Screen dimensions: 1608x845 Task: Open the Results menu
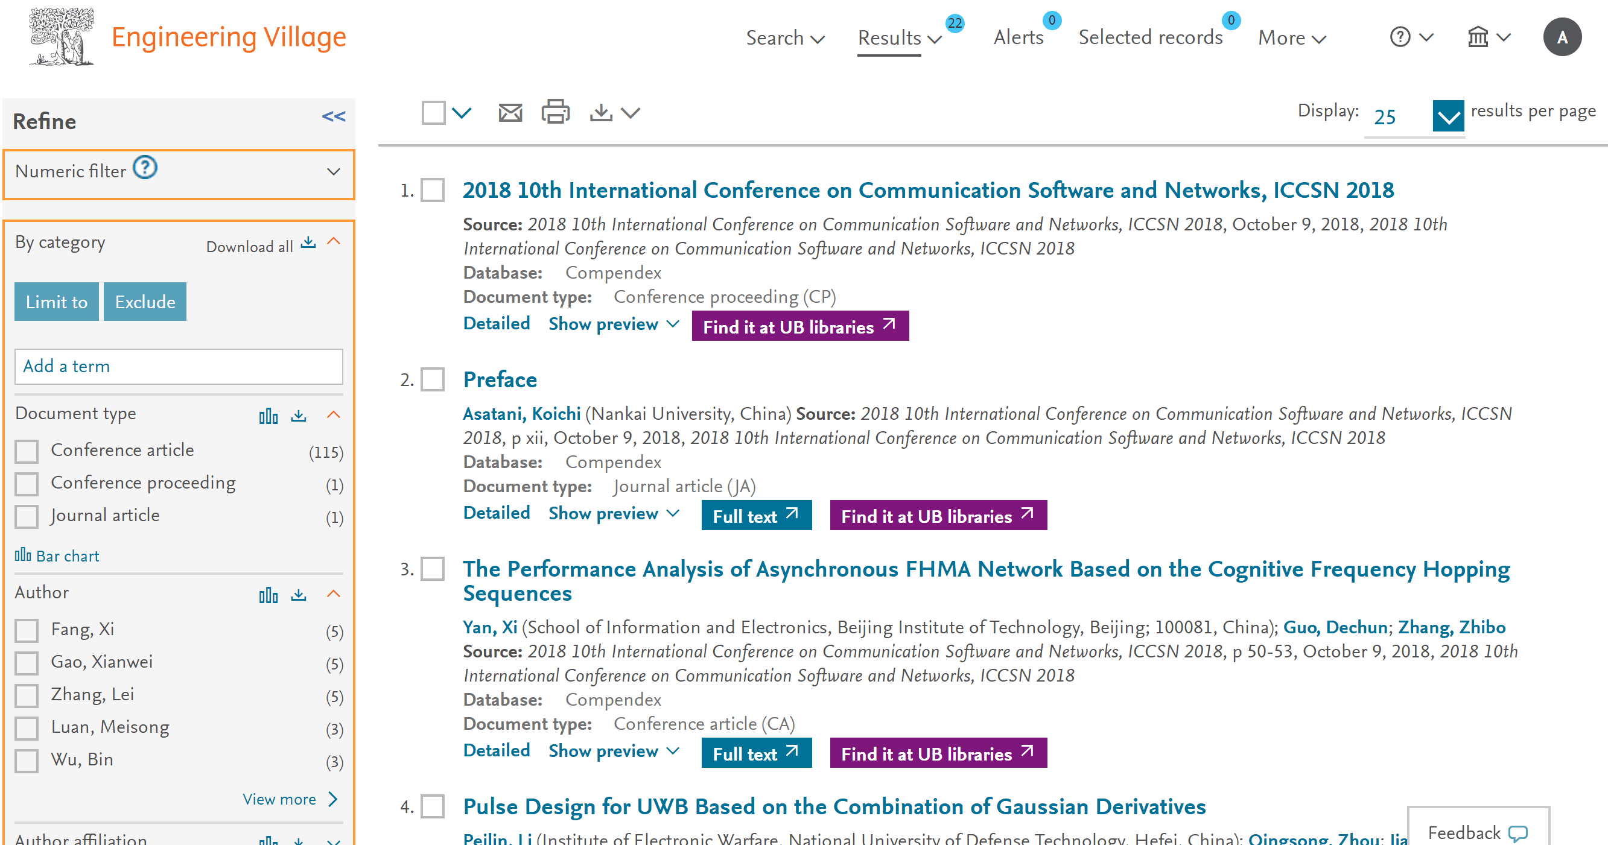[899, 37]
